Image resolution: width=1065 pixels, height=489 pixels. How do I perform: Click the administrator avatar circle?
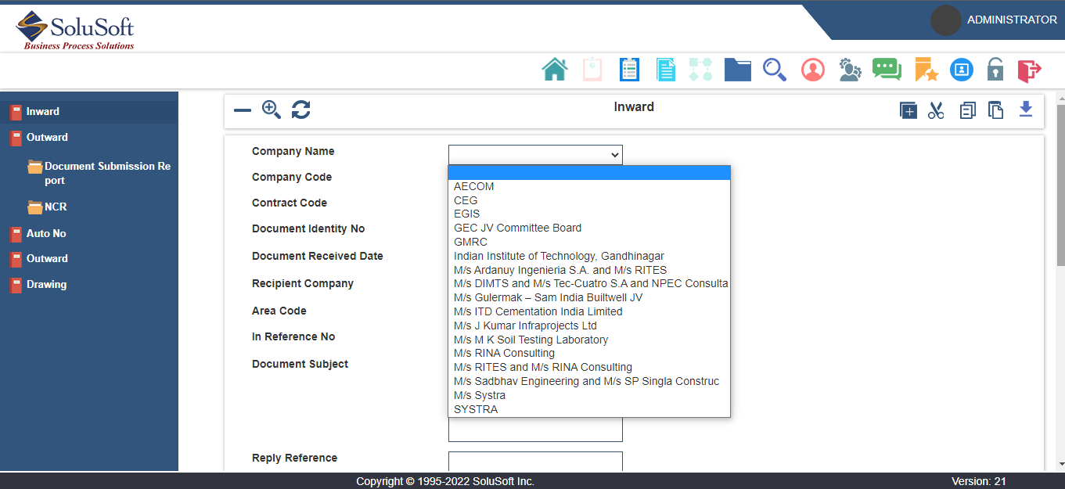pos(945,20)
